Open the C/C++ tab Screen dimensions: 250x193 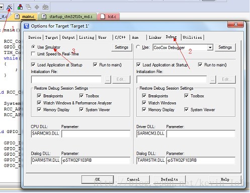(x=120, y=37)
